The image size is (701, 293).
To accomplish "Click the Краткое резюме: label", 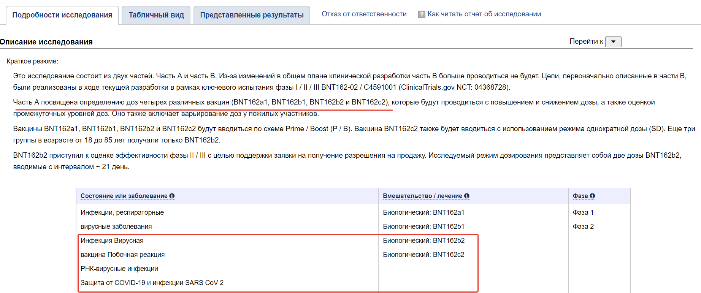I will [32, 61].
